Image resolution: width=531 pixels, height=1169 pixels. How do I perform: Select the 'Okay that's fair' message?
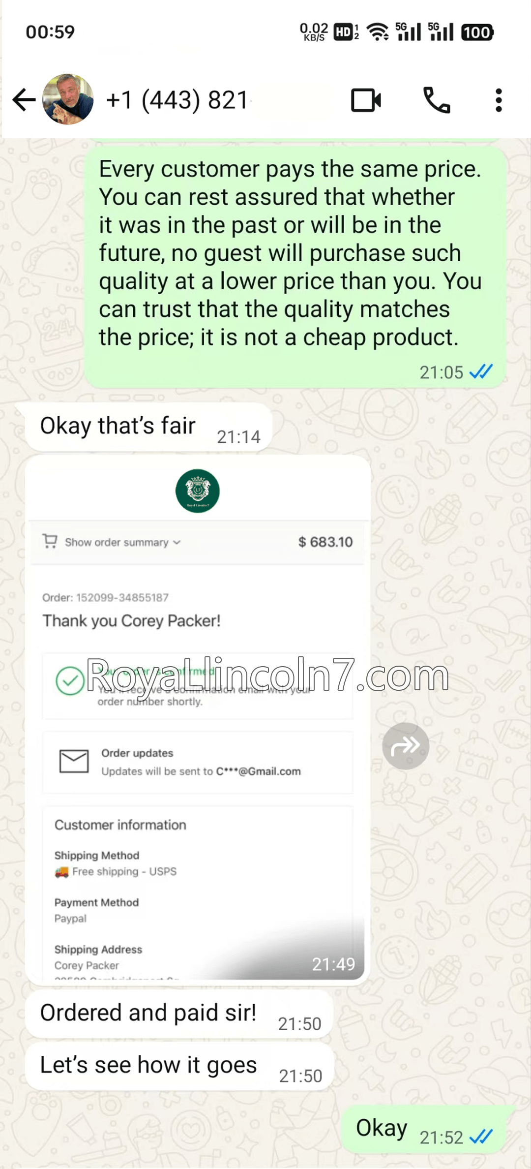(x=148, y=427)
